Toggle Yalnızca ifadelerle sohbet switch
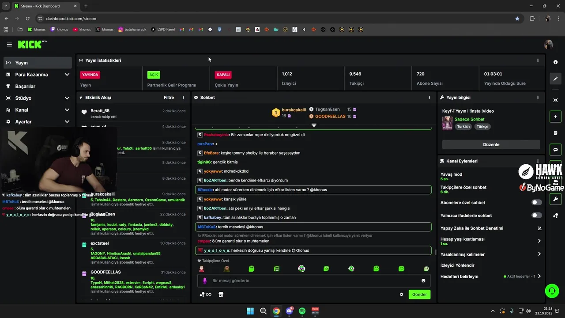The image size is (565, 318). pos(537,216)
